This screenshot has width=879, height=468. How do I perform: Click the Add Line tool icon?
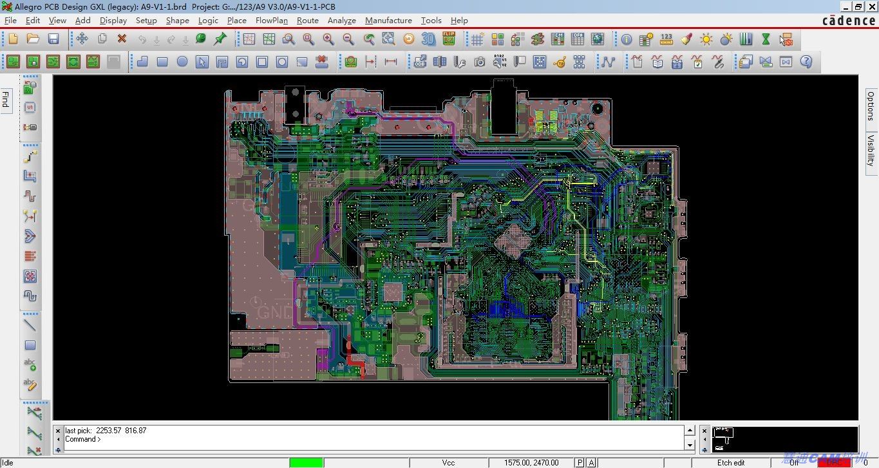pyautogui.click(x=30, y=325)
